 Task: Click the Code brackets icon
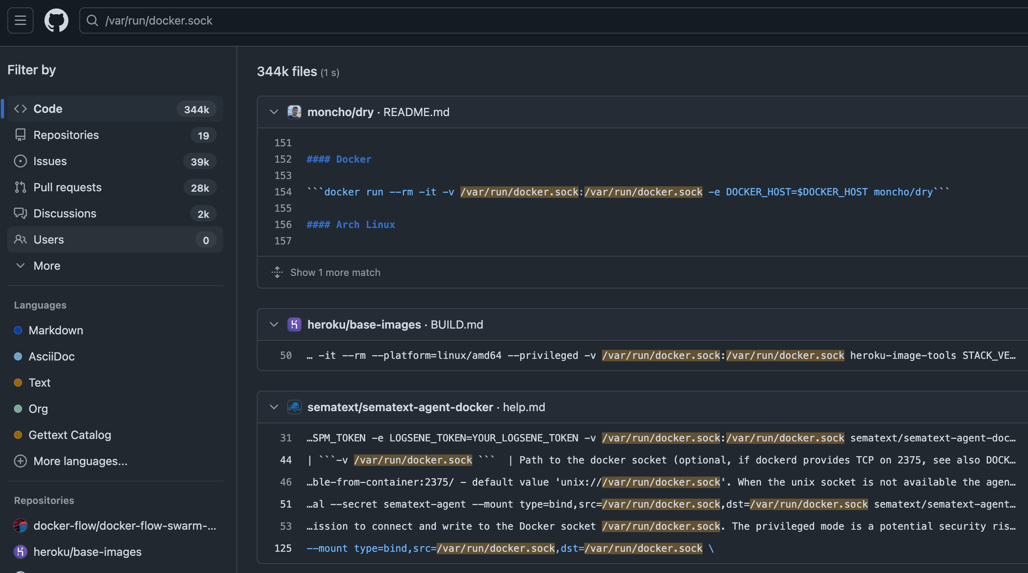20,109
